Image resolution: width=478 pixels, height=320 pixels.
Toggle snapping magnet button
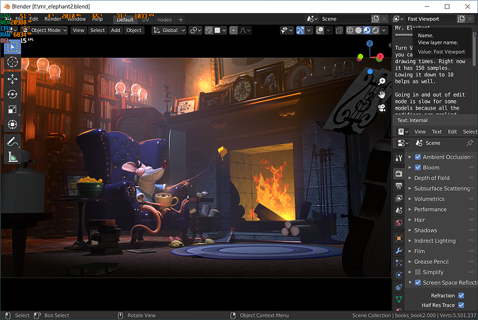209,30
